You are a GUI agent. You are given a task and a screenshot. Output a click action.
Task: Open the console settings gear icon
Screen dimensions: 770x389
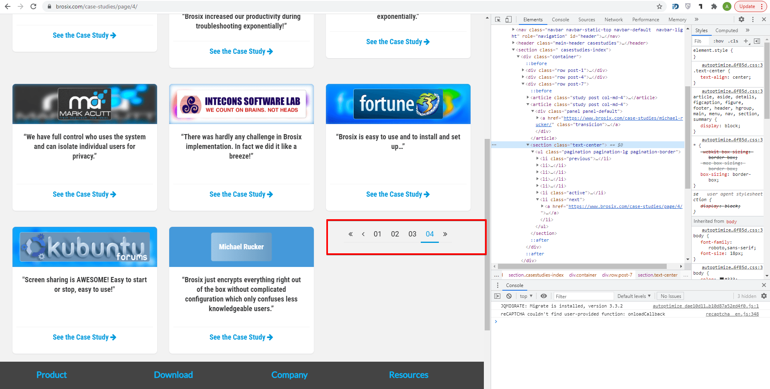764,296
